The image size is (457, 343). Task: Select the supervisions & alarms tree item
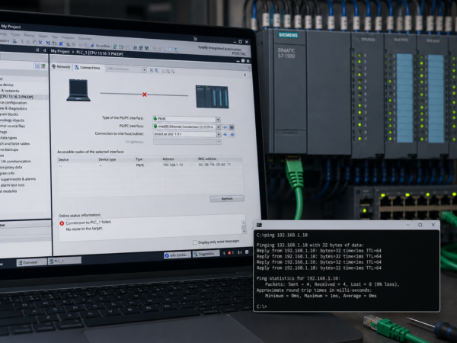click(18, 179)
